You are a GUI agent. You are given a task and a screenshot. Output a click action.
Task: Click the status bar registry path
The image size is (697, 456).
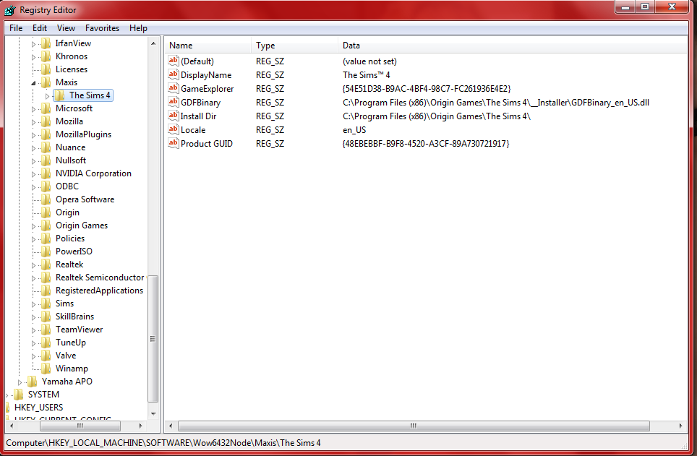click(x=163, y=443)
